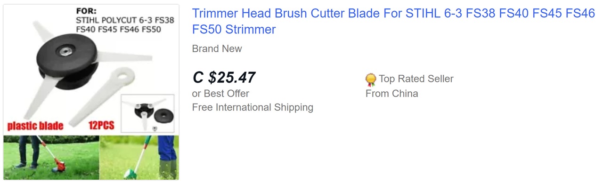Click the 'FOR:' heading in product image
Image resolution: width=603 pixels, height=184 pixels.
pos(87,11)
